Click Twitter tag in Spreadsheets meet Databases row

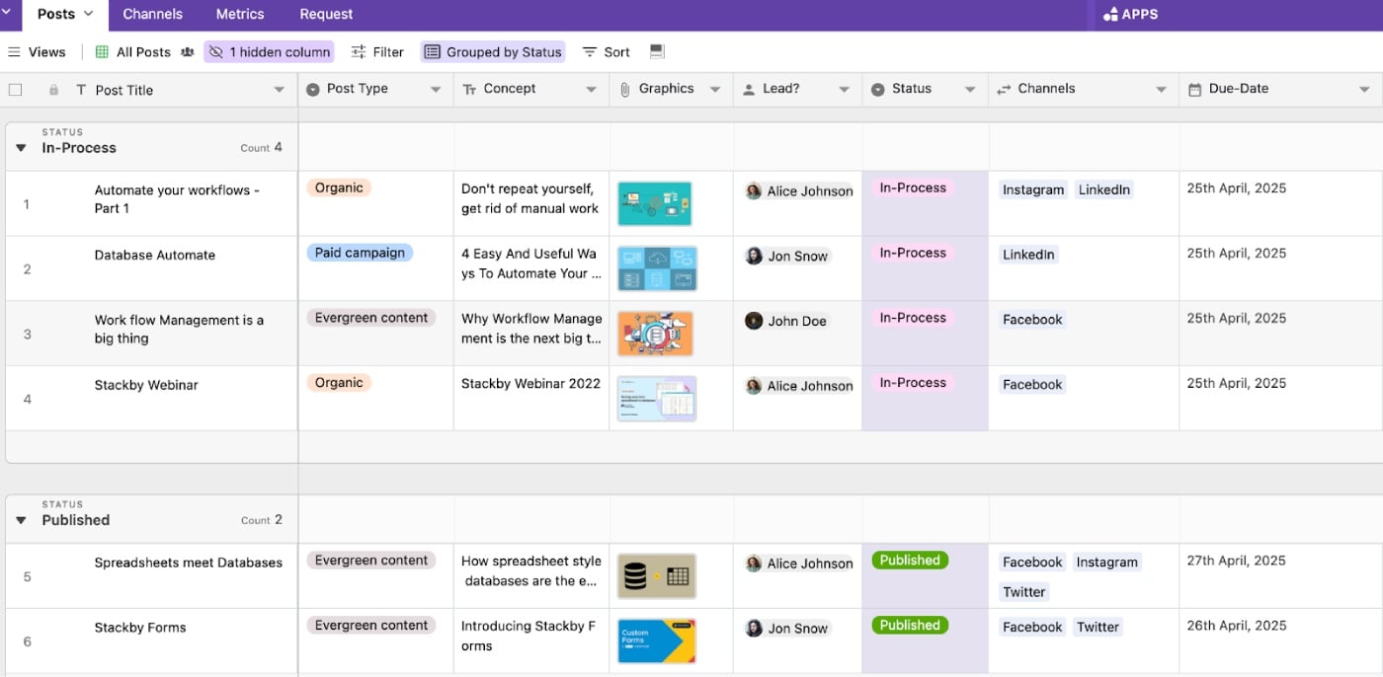click(x=1023, y=592)
